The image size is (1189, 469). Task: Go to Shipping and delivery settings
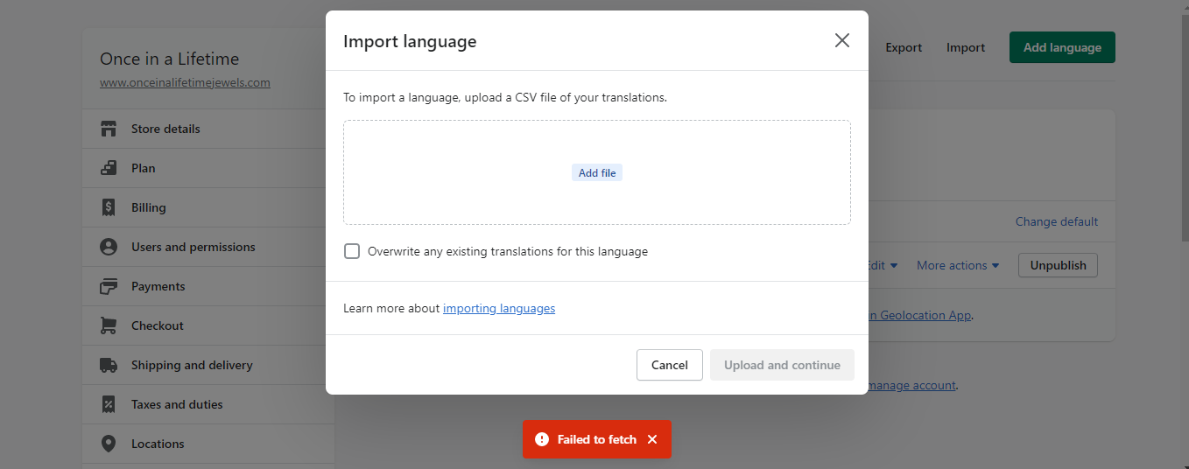coord(192,365)
